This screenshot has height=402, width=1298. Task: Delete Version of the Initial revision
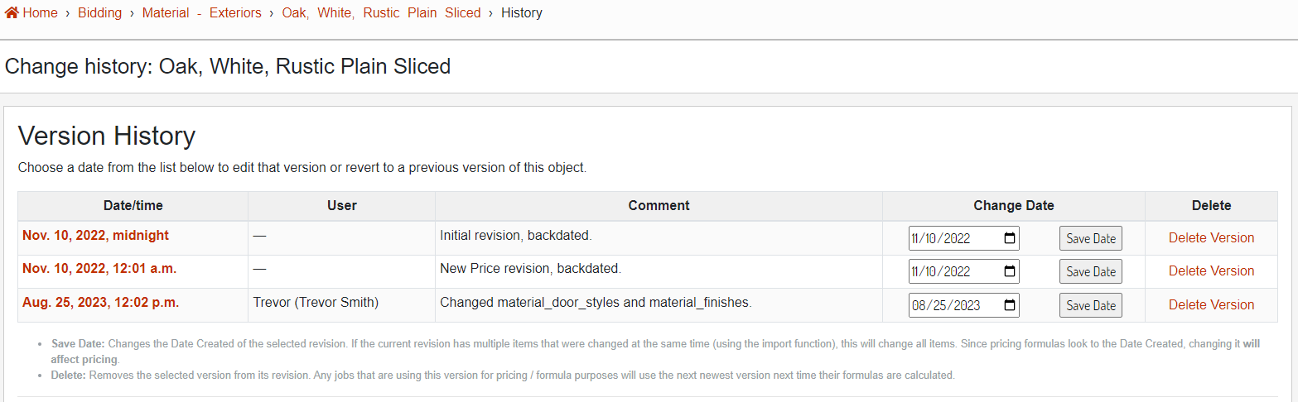tap(1211, 237)
